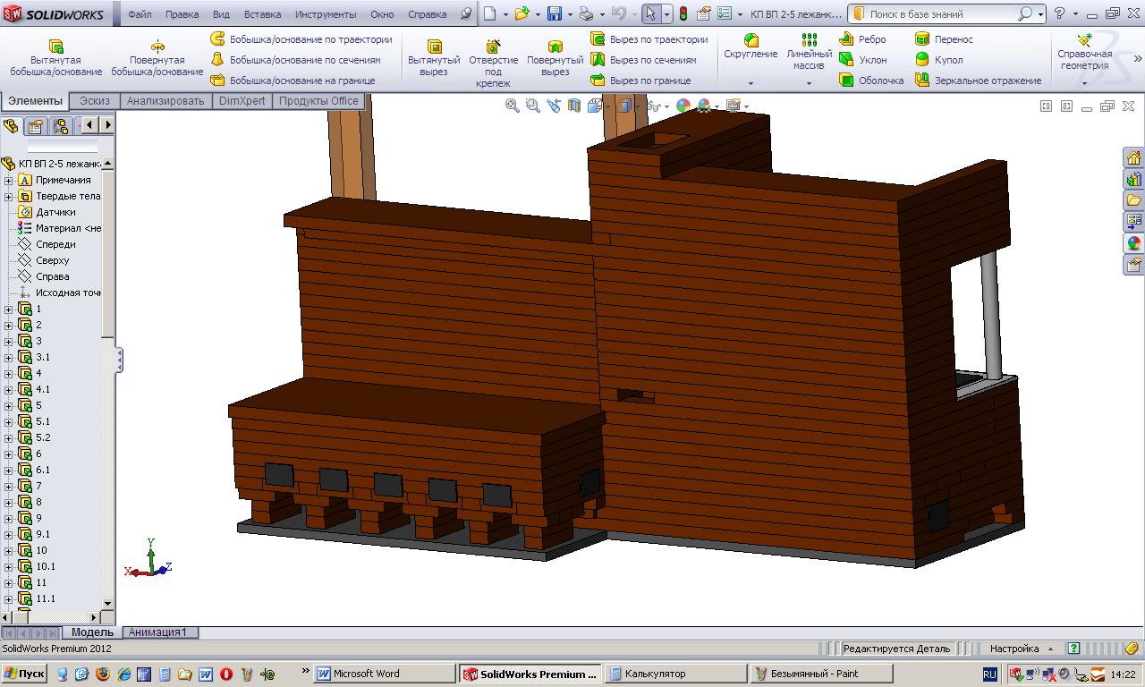Expand feature 3.1 in the tree
The width and height of the screenshot is (1145, 687).
tap(9, 357)
